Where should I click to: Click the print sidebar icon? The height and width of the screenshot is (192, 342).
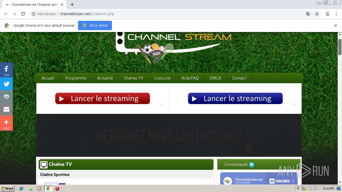click(x=6, y=97)
